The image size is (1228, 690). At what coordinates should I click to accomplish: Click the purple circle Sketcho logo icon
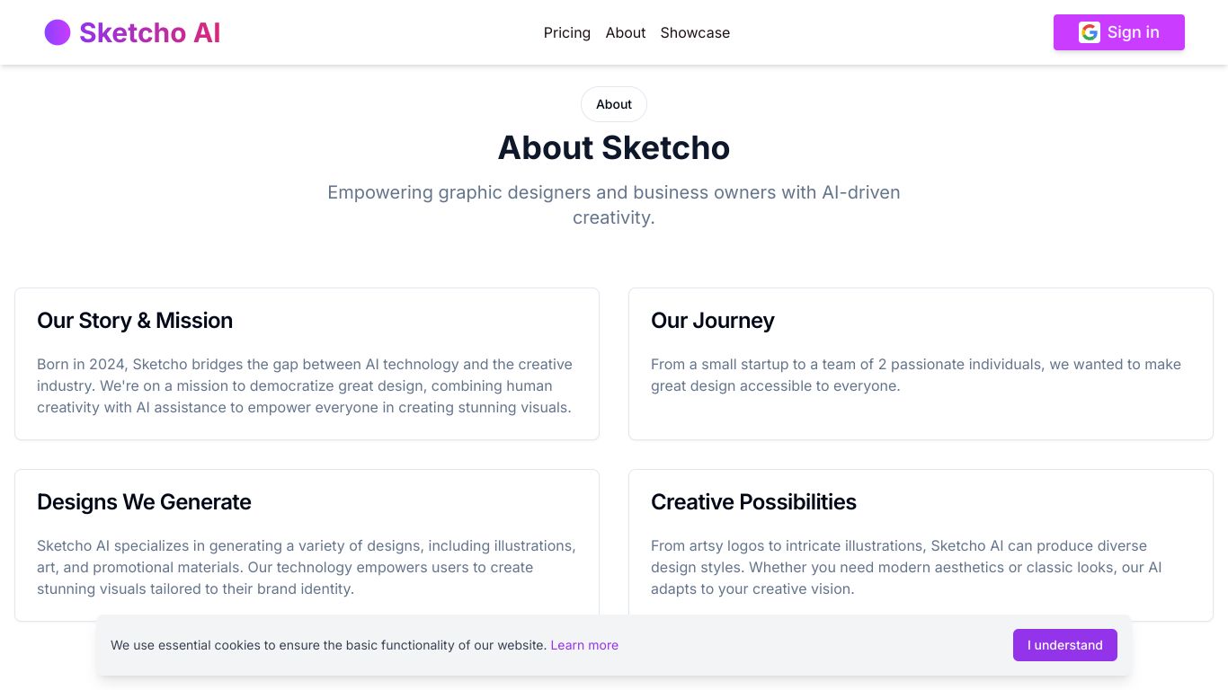(58, 32)
